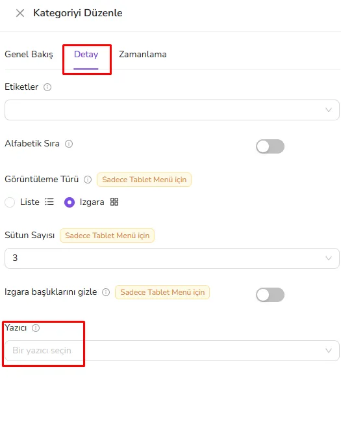Screen dimensions: 341x421
Task: Click the Bir yazıcı seçin field
Action: [172, 351]
